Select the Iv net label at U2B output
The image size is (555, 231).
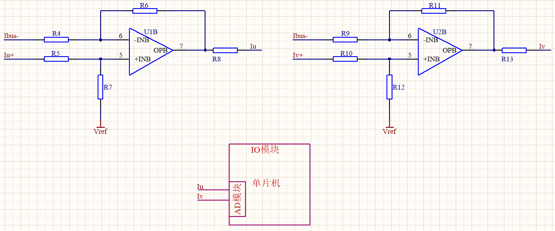(542, 46)
